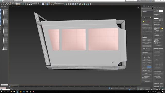Activate the Select and Link tool
This screenshot has width=165, height=93.
pyautogui.click(x=6, y=4)
